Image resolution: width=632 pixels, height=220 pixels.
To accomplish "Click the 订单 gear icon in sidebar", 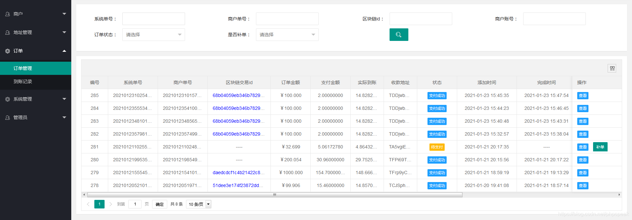I will coord(8,51).
